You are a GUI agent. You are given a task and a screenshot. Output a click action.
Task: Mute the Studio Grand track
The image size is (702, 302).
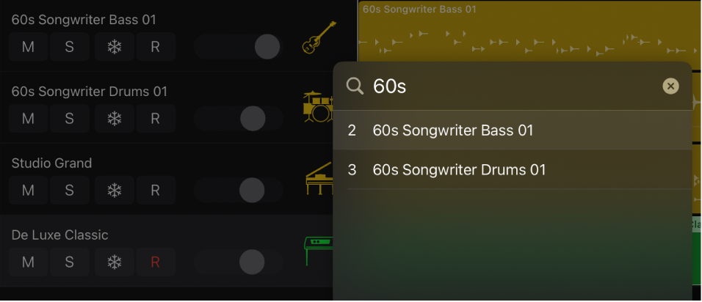click(28, 191)
